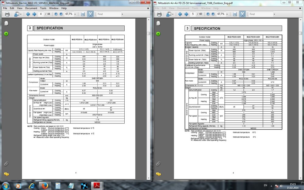This screenshot has width=304, height=190.
Task: Click the Find field in right window
Action: pos(261,14)
